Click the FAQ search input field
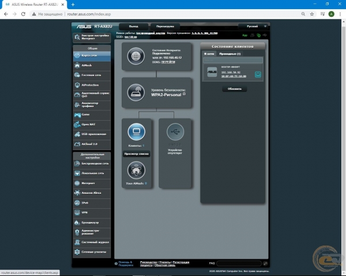This screenshot has width=346, height=276. 239,263
